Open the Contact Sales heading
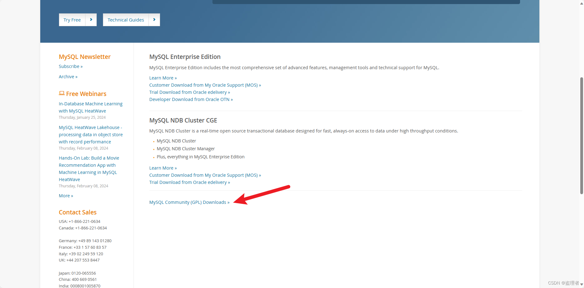Viewport: 584px width, 288px height. (78, 212)
